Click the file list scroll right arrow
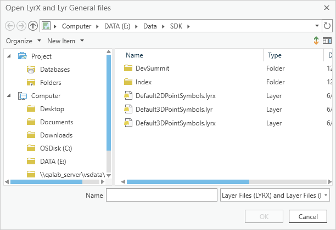 click(x=330, y=182)
